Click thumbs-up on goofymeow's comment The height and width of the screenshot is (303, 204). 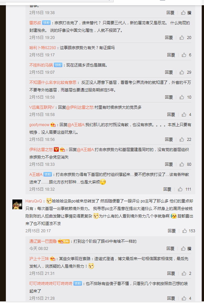pyautogui.click(x=182, y=139)
